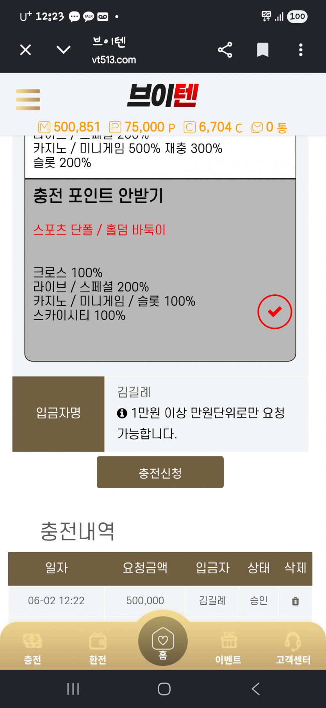Open the 환전 tab in bottom navigation
Image resolution: width=326 pixels, height=708 pixels.
(98, 649)
